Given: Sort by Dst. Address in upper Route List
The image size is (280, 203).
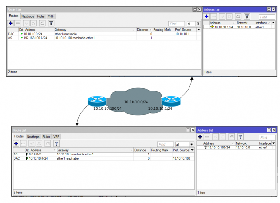Looking at the screenshot, I should point(36,30).
